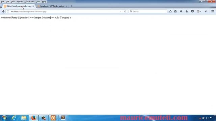This screenshot has width=216, height=121.
Task: Show bookmarks list icon
Action: [x=175, y=11]
